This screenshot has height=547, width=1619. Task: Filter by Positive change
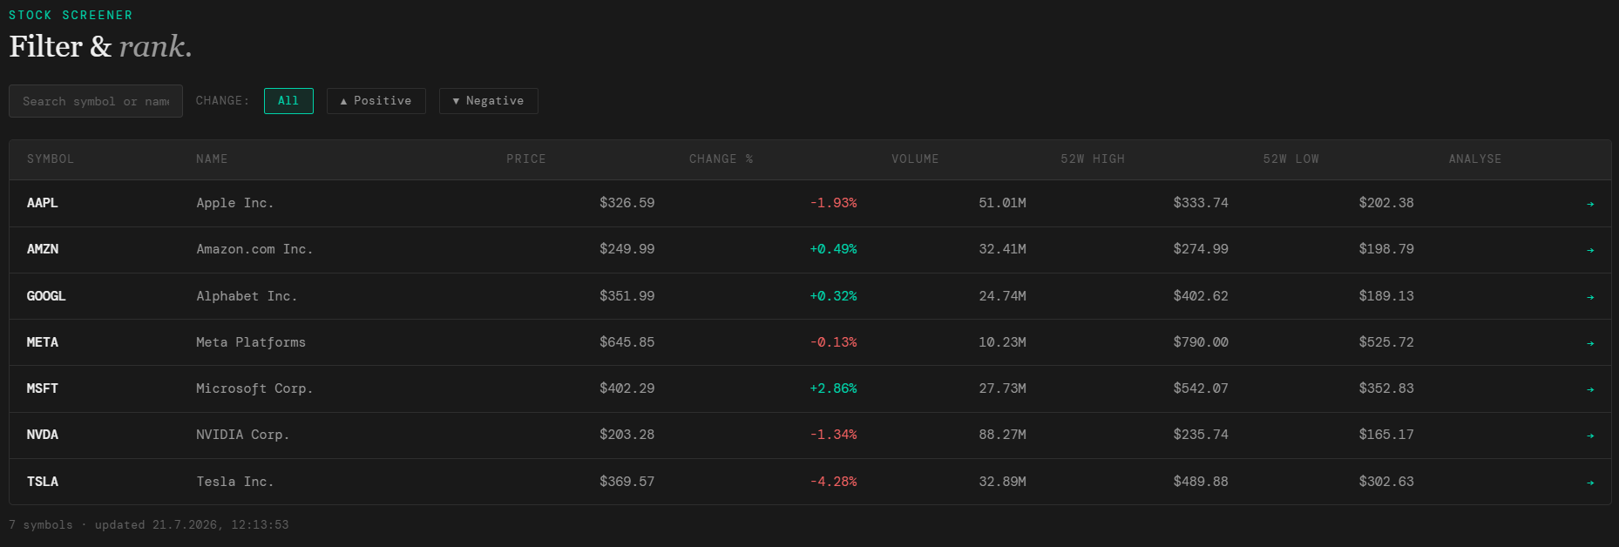[376, 101]
